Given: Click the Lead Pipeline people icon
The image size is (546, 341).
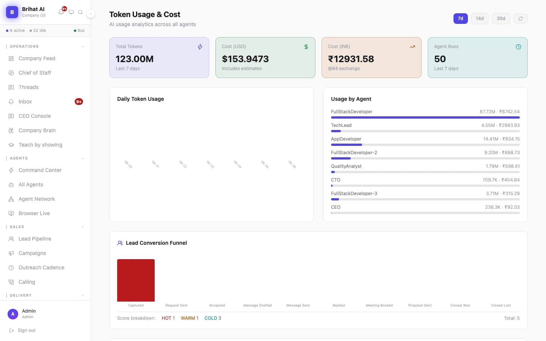Looking at the screenshot, I should (x=11, y=239).
